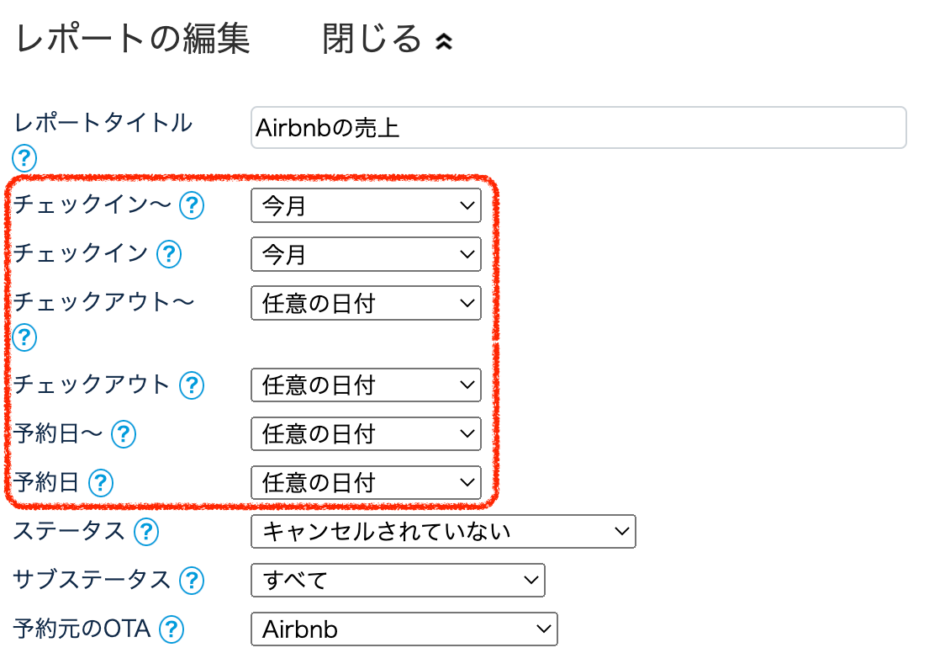945x653 pixels.
Task: Open the ステータス dropdown キャンセルされていない
Action: point(443,532)
